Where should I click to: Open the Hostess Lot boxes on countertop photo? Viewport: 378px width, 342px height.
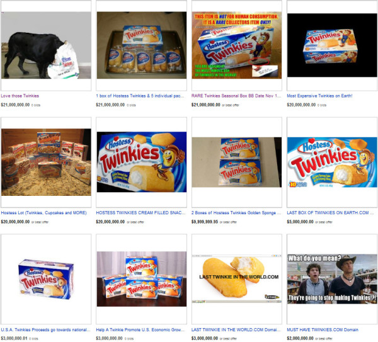click(x=46, y=162)
